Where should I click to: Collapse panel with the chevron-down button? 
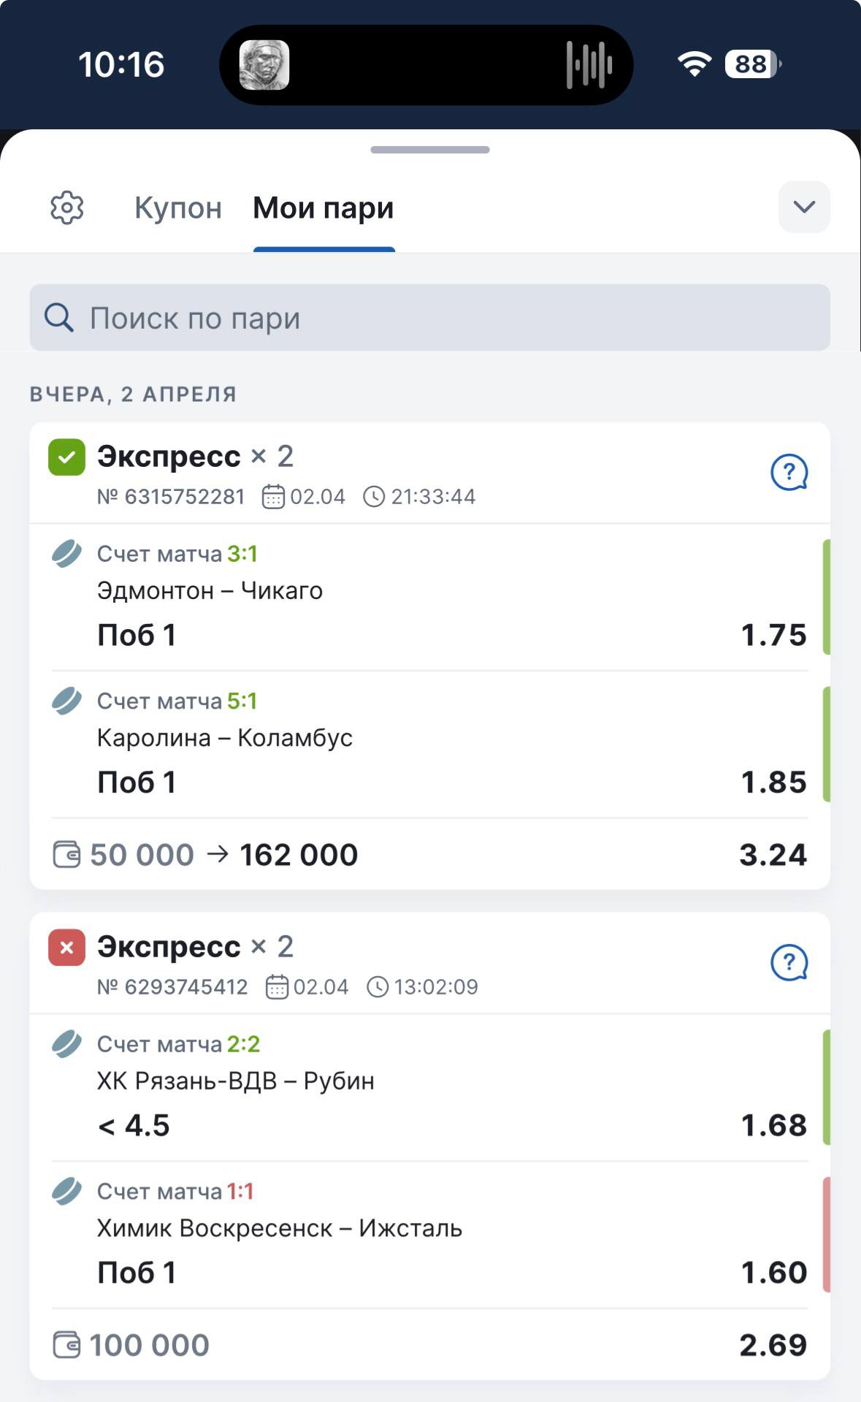coord(804,207)
